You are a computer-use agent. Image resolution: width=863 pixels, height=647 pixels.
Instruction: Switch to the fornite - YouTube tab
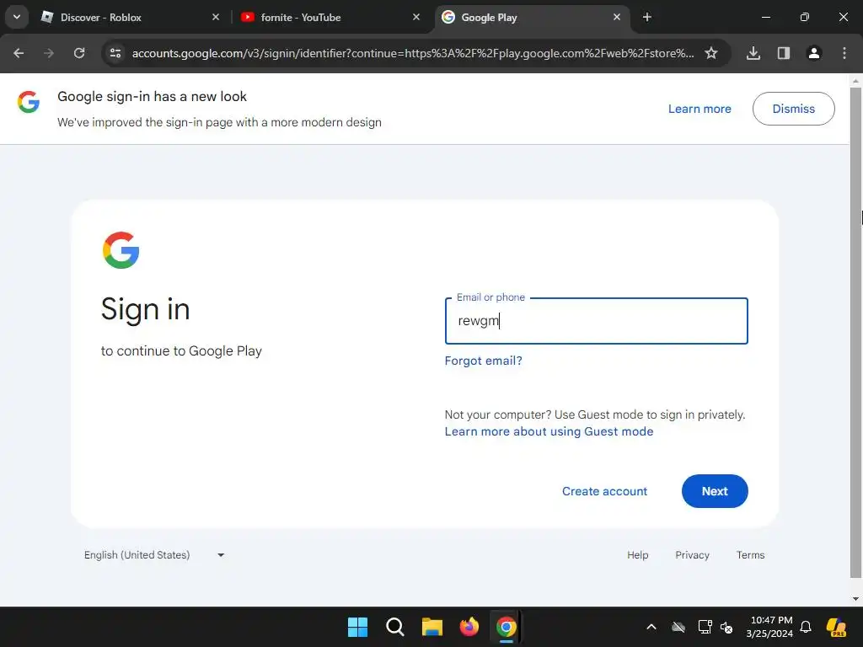click(330, 17)
